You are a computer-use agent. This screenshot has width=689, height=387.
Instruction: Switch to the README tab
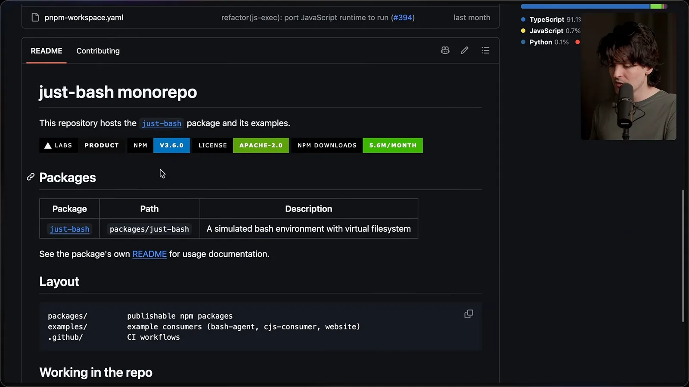click(x=47, y=51)
